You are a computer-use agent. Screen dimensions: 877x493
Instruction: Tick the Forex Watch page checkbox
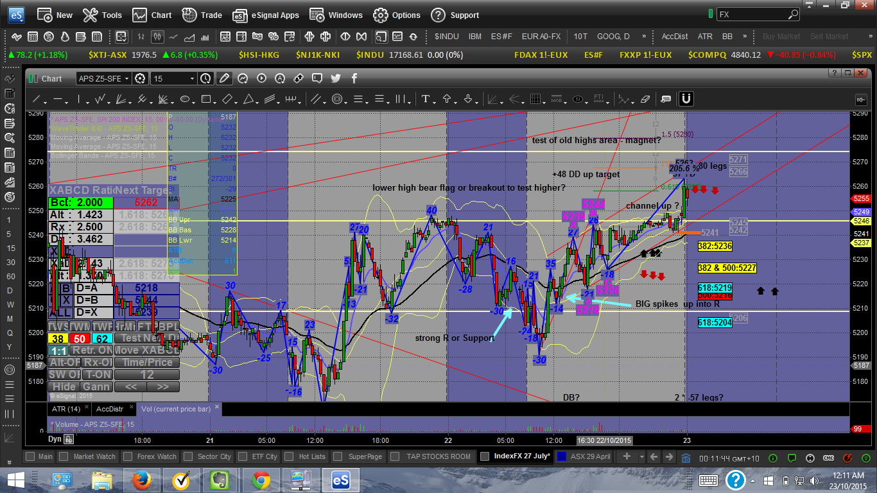coord(128,456)
